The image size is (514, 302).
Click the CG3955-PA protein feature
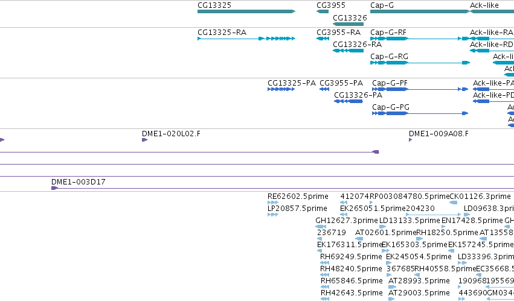[324, 89]
